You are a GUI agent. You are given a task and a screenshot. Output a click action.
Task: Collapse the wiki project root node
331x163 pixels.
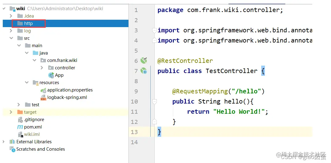tap(4, 9)
